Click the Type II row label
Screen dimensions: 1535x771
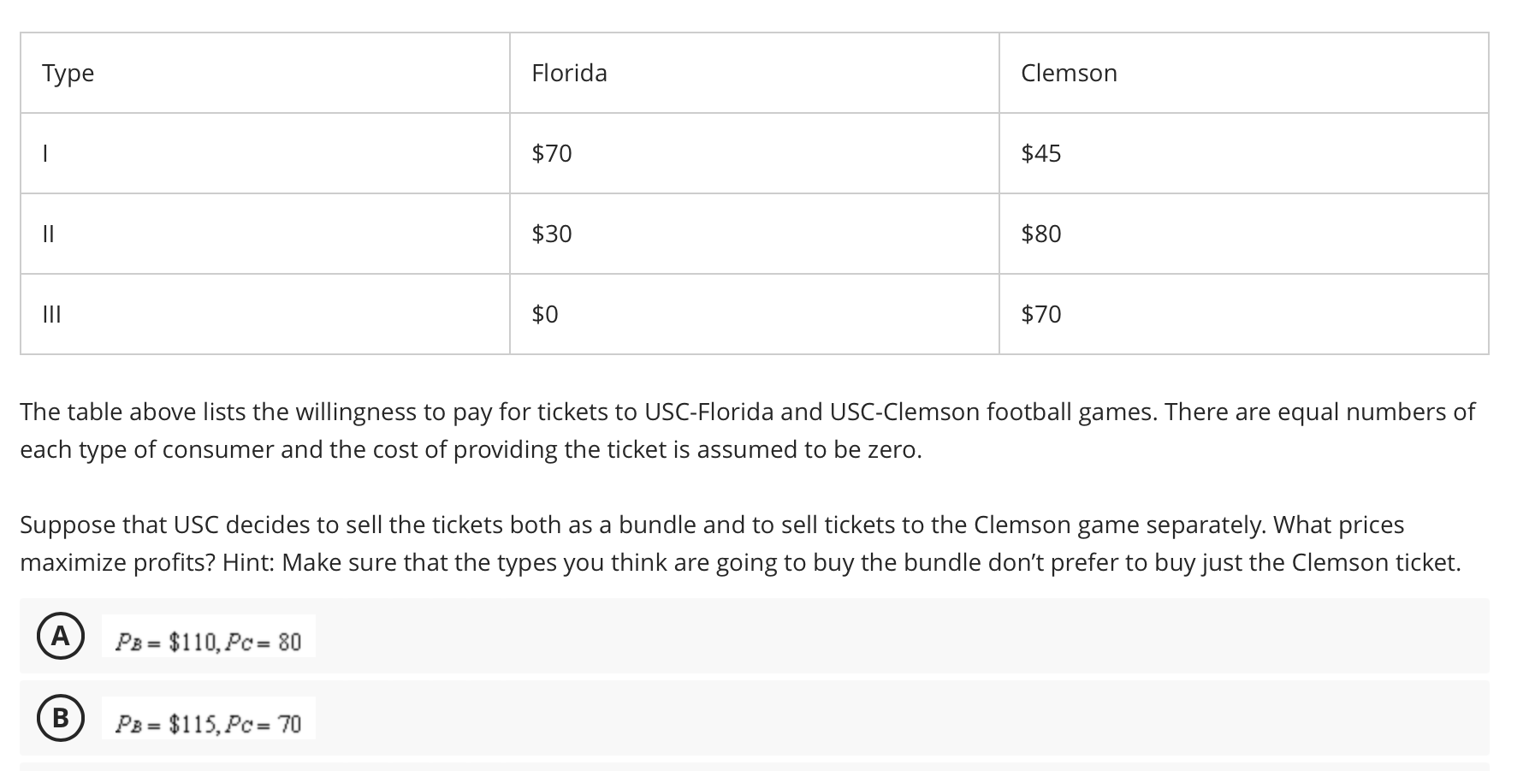pyautogui.click(x=48, y=234)
